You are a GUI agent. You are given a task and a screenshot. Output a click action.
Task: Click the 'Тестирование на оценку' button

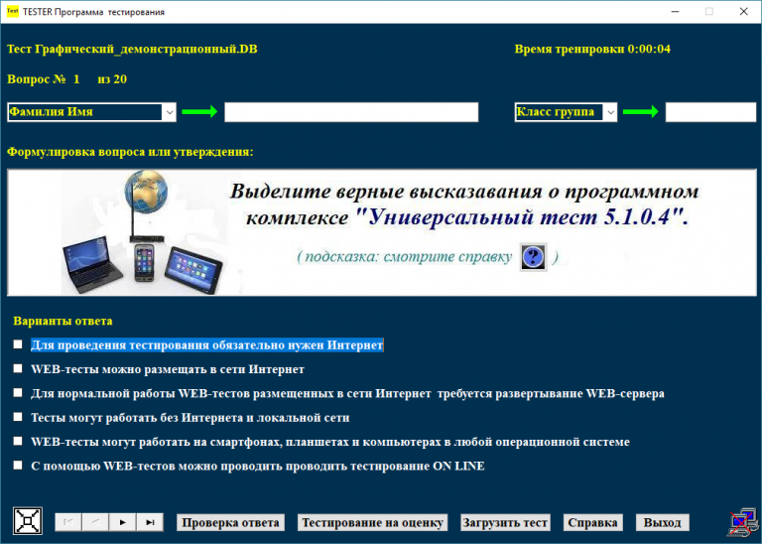pos(373,522)
